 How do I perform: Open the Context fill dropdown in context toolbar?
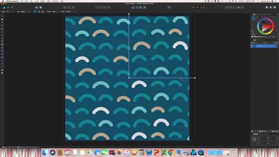coord(10,12)
